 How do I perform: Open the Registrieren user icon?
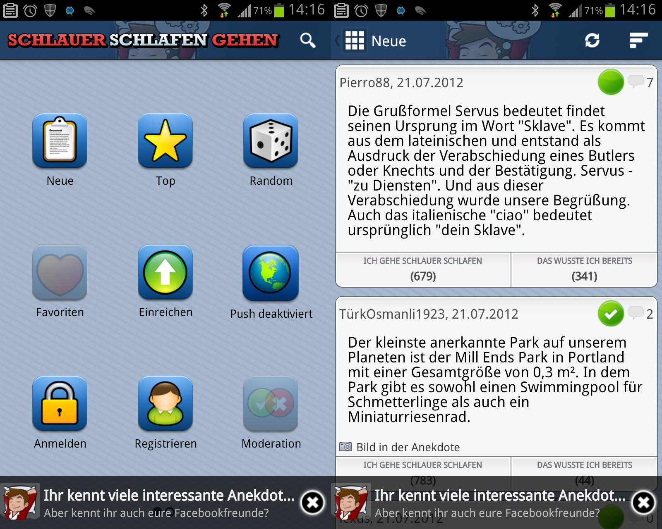(165, 403)
